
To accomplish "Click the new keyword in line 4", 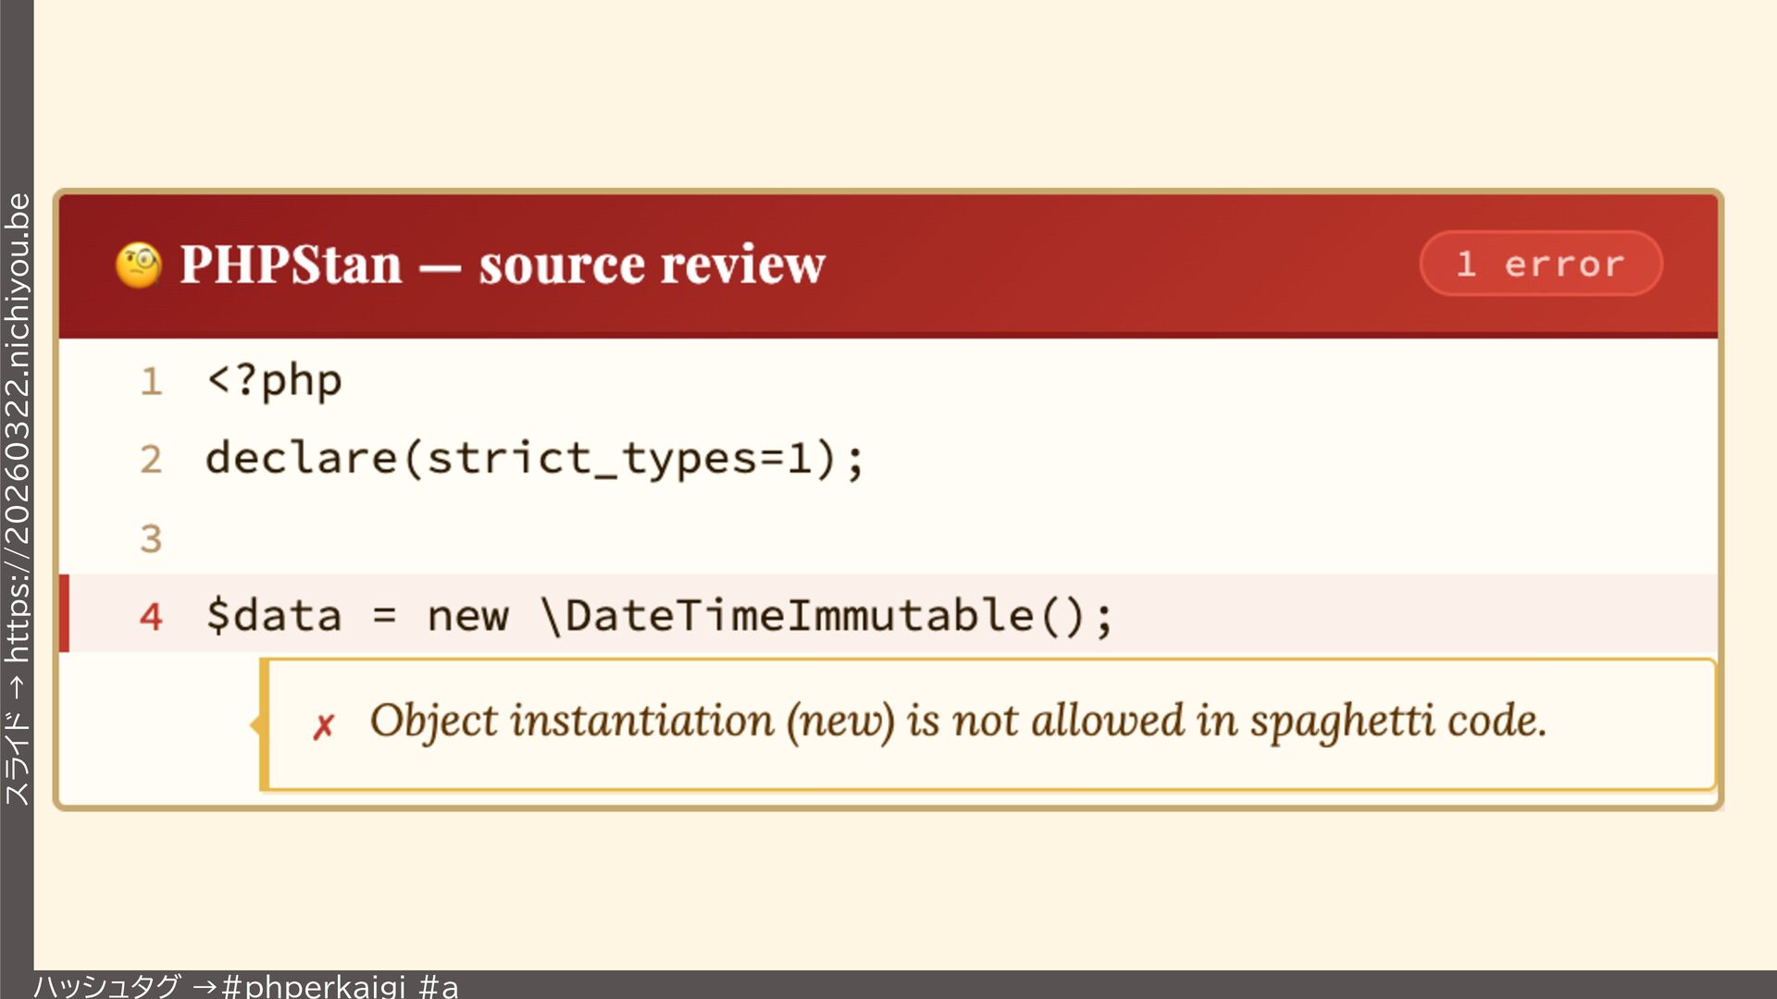I will [x=467, y=616].
